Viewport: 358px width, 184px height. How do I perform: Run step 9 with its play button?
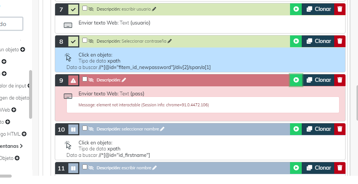point(296,80)
